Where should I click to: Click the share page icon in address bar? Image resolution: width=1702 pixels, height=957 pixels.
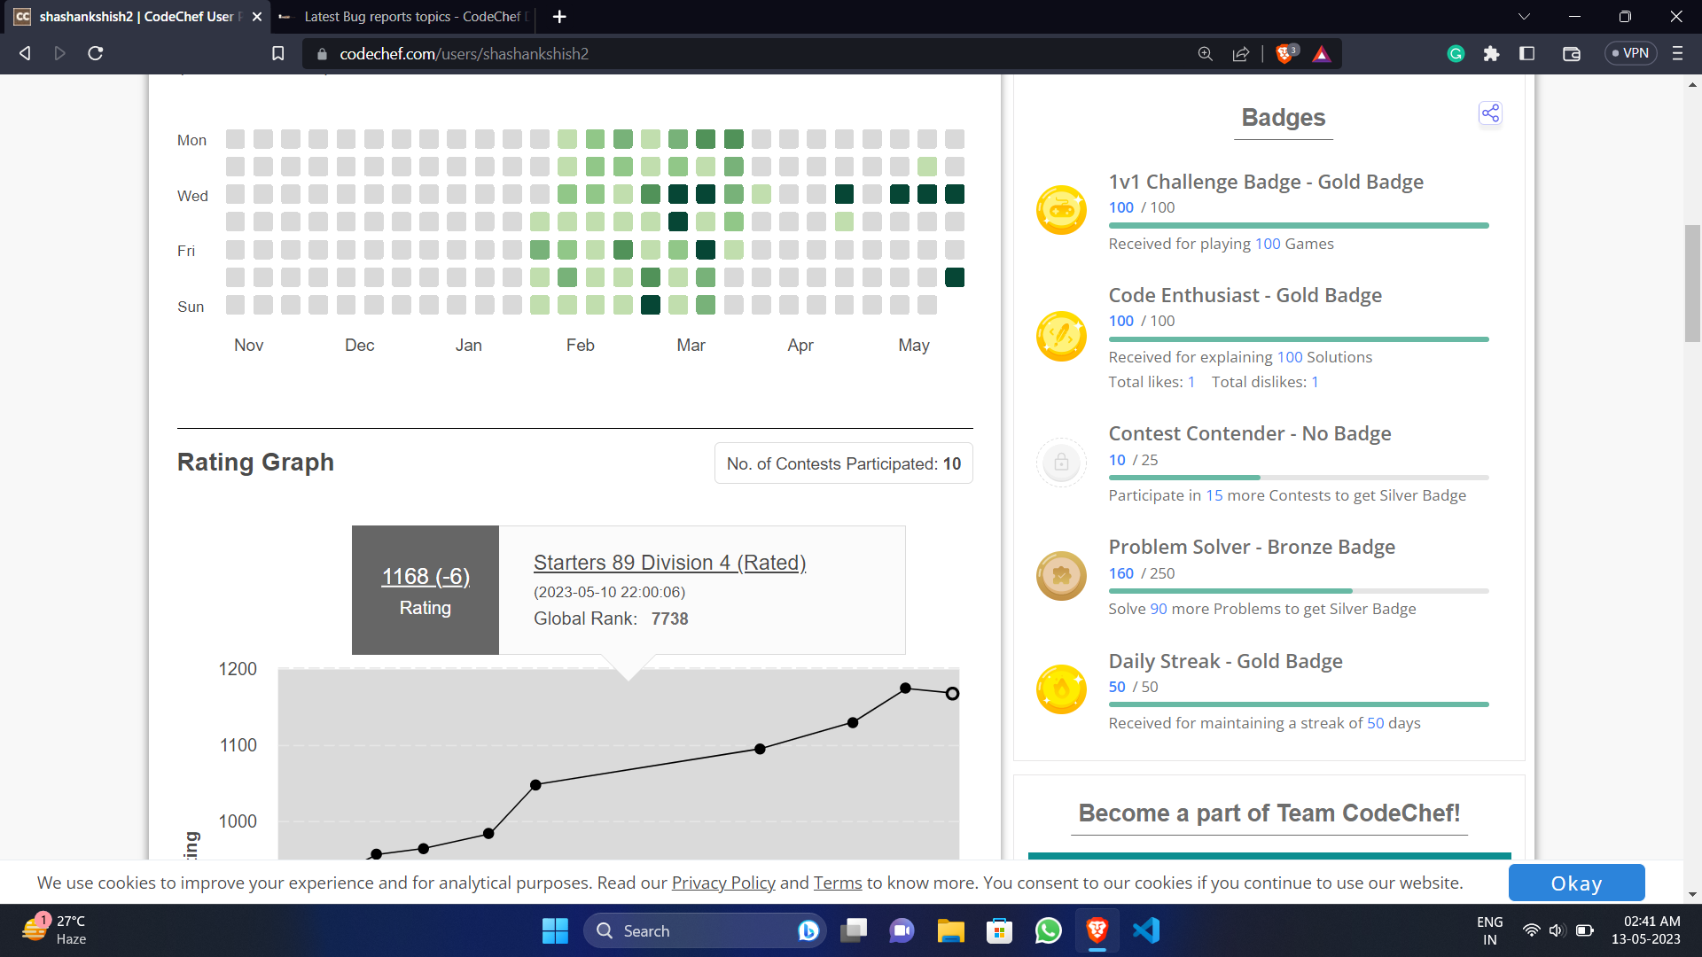click(x=1241, y=54)
